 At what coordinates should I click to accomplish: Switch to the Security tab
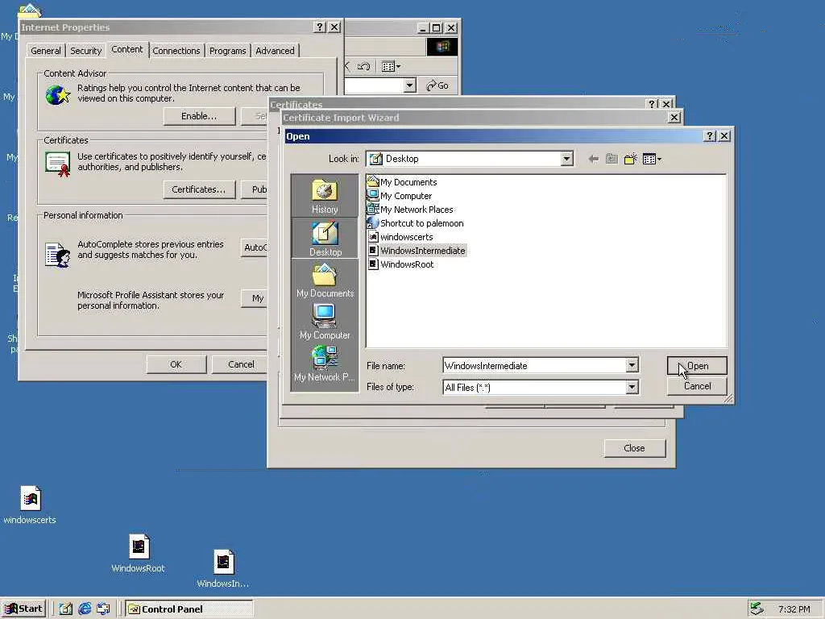(x=85, y=51)
